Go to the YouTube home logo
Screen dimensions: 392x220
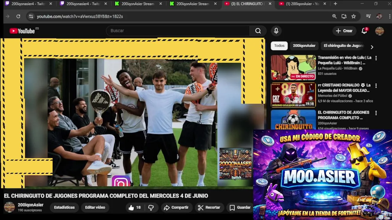[x=22, y=31]
